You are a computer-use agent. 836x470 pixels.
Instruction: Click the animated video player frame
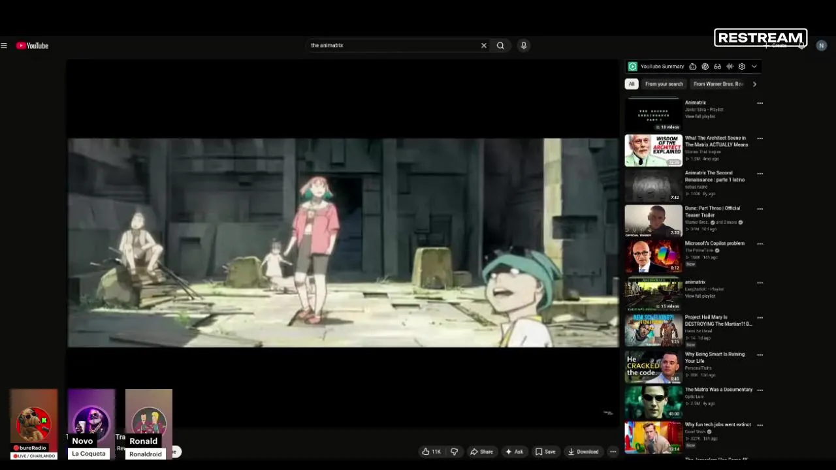pyautogui.click(x=343, y=242)
